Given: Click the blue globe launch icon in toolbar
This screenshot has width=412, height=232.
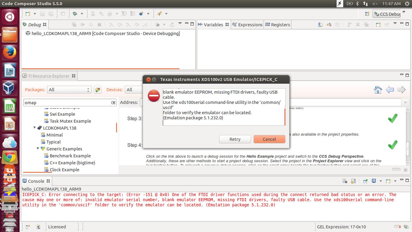Looking at the screenshot, I should pyautogui.click(x=141, y=14).
